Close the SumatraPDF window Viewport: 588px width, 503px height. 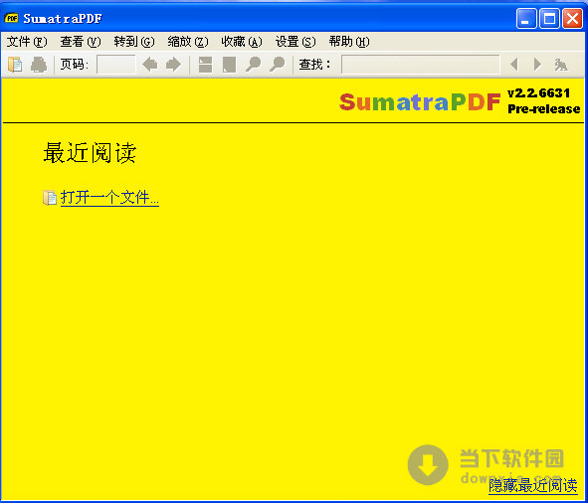pos(573,18)
